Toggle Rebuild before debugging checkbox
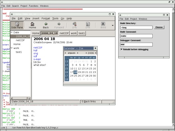Screen dimensions: 175x131 (x=121, y=49)
